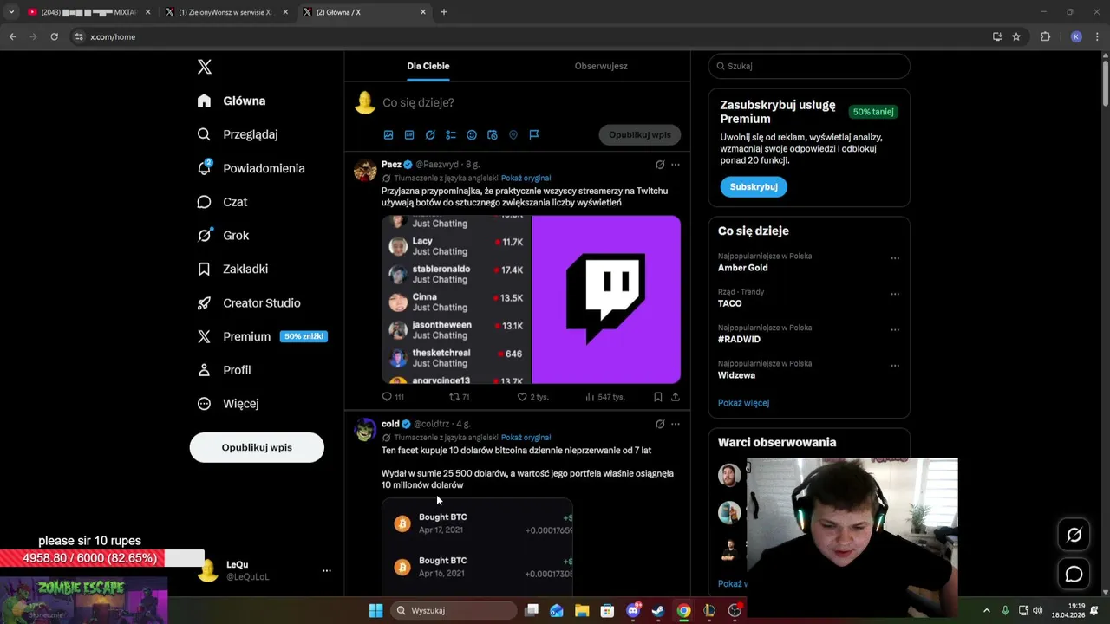
Task: Open more options for Widzewa trend
Action: click(895, 366)
